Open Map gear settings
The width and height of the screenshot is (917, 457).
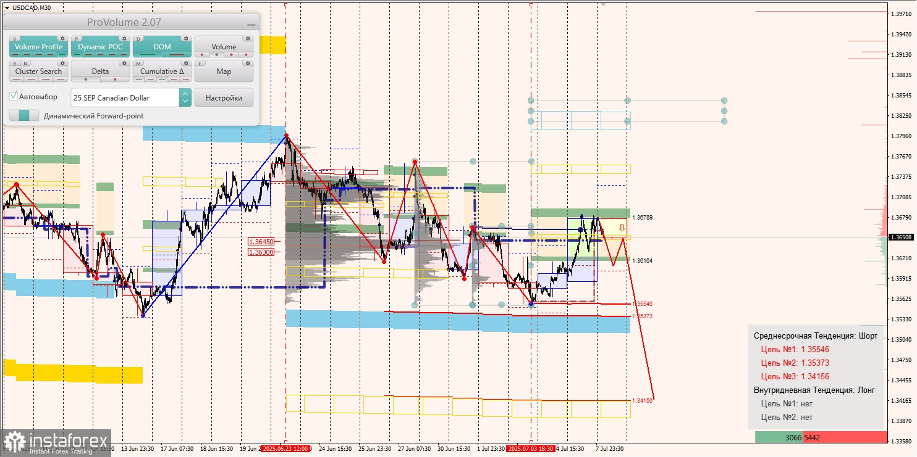pyautogui.click(x=248, y=63)
